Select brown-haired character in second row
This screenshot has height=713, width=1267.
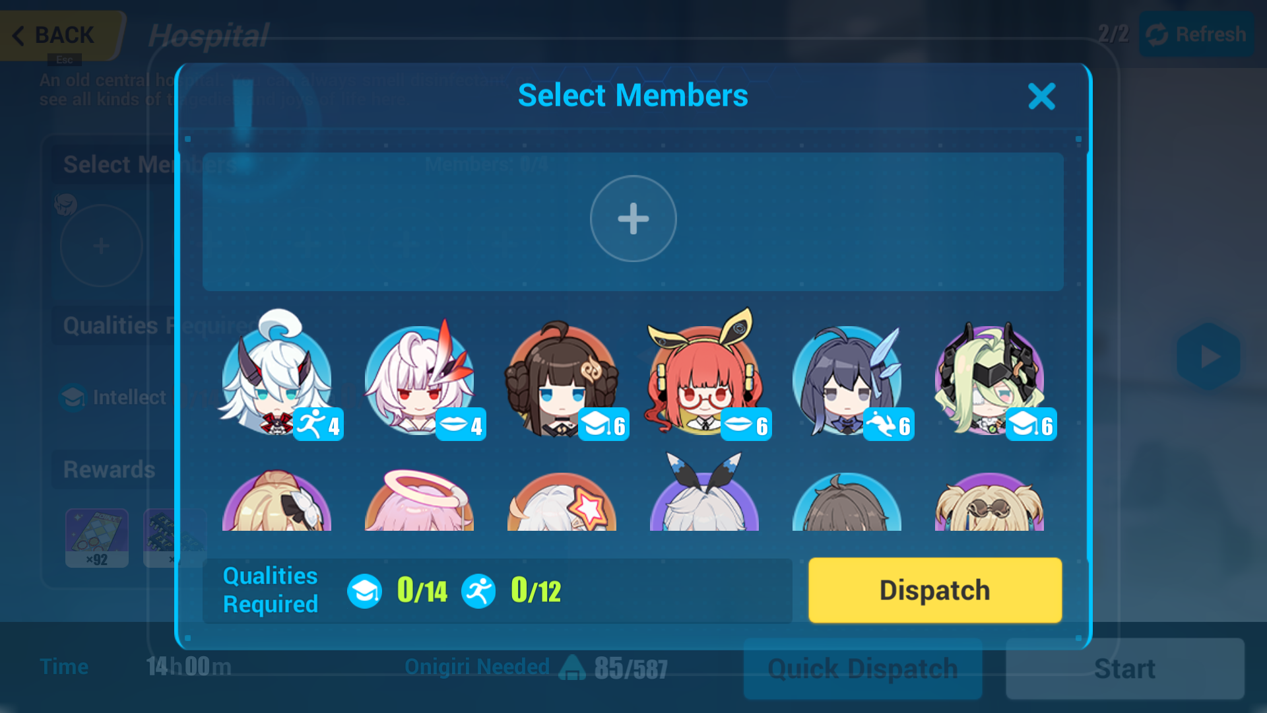[x=847, y=502]
